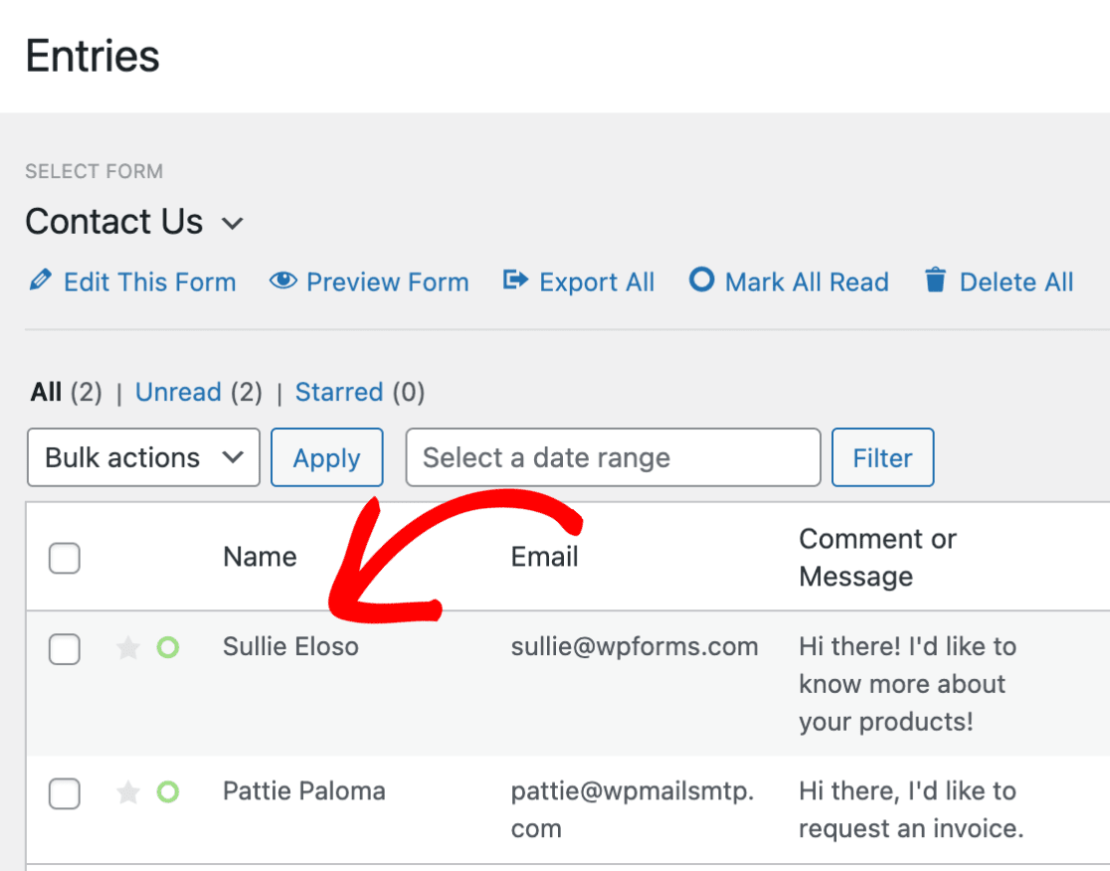This screenshot has height=871, width=1110.
Task: Mark Sullie Eloso's entry as read
Action: [x=167, y=647]
